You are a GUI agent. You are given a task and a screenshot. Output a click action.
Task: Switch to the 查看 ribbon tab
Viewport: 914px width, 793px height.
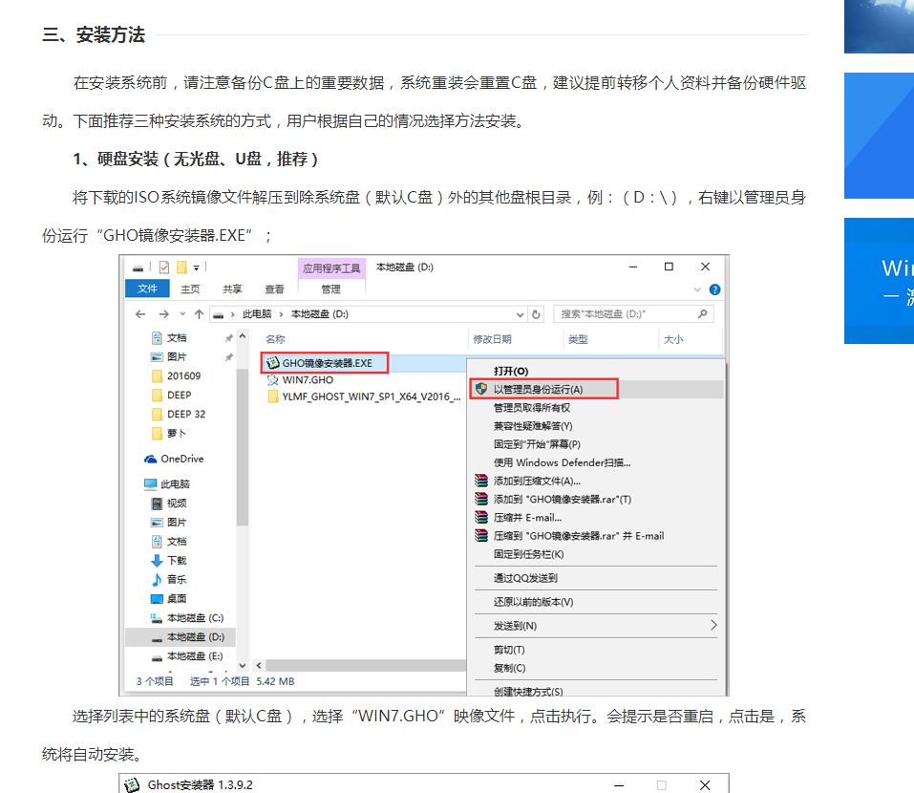(x=273, y=288)
